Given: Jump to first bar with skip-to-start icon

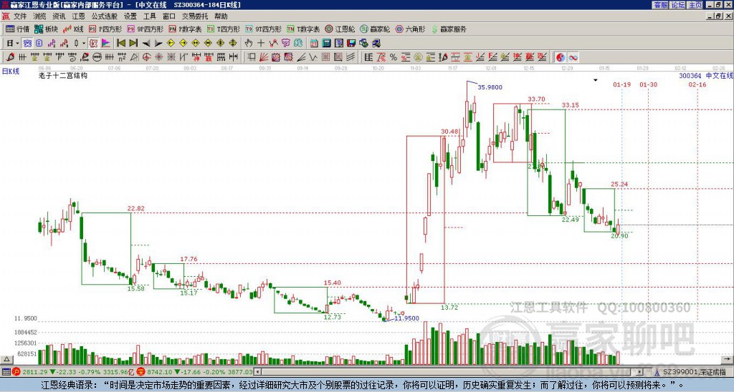Looking at the screenshot, I should 120,44.
